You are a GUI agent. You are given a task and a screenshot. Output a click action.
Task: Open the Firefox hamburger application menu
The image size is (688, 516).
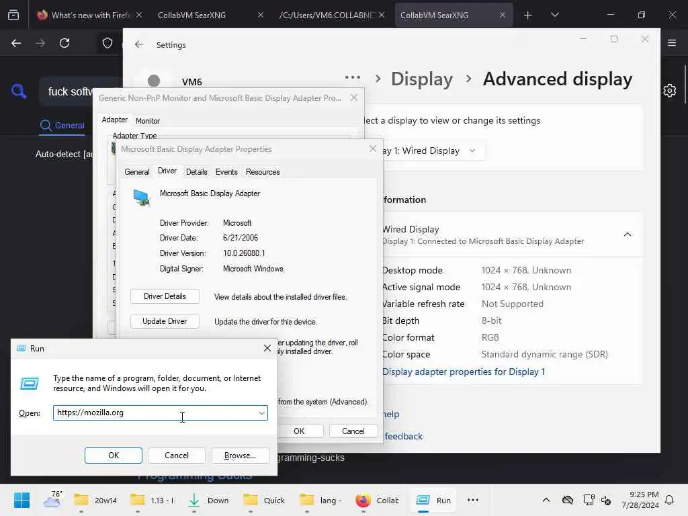672,42
